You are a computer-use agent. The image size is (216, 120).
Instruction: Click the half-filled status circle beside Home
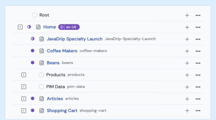(x=29, y=27)
